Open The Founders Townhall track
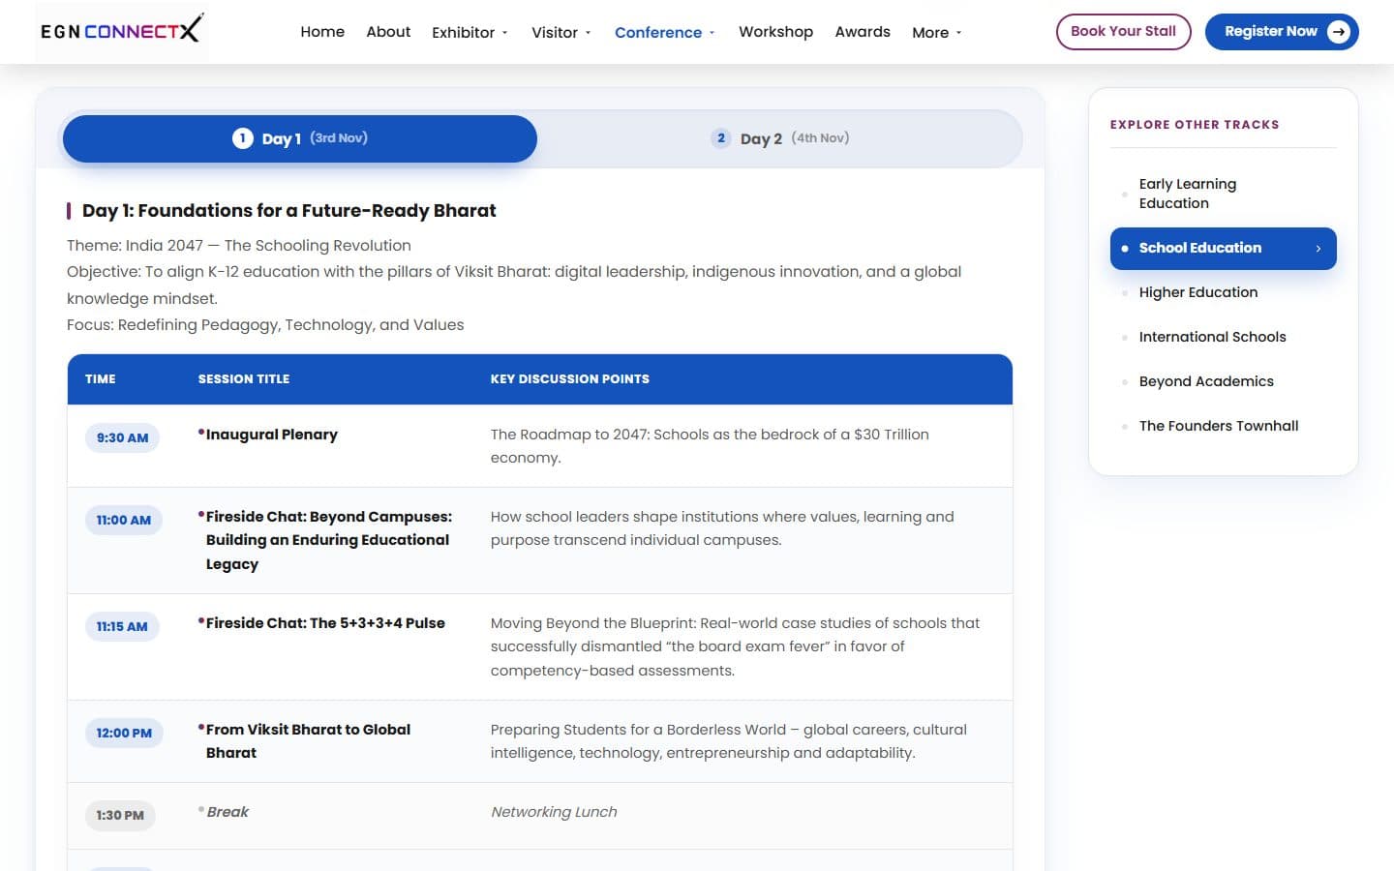This screenshot has width=1394, height=871. [x=1223, y=426]
